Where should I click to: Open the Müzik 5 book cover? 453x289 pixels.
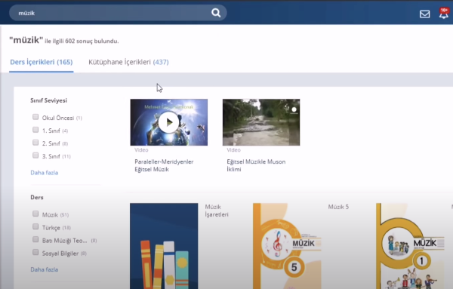click(287, 246)
